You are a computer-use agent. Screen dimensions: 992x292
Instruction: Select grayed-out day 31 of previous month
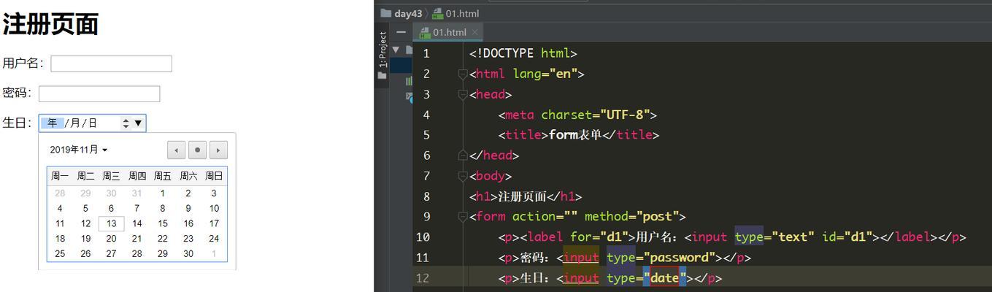click(x=137, y=193)
